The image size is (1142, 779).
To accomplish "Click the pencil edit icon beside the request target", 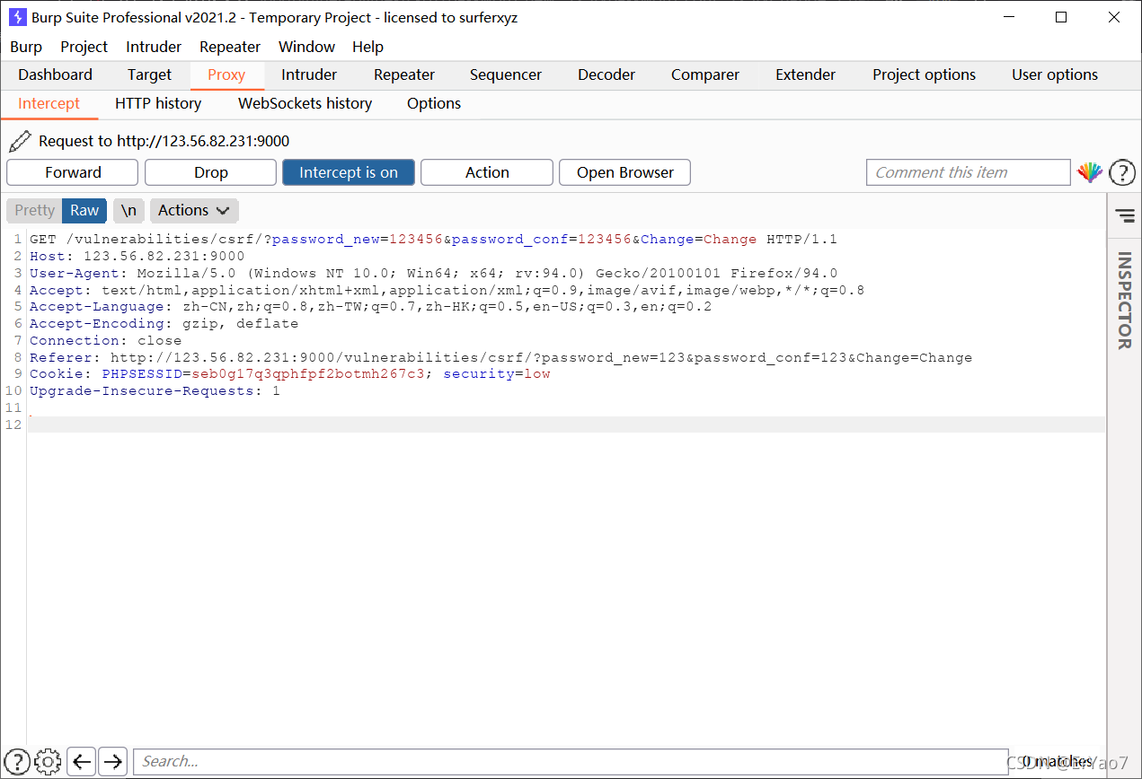I will (x=19, y=141).
